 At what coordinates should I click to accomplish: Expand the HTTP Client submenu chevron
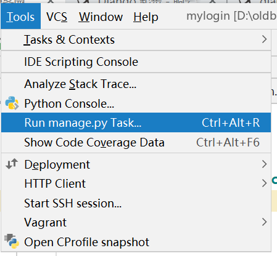[265, 183]
